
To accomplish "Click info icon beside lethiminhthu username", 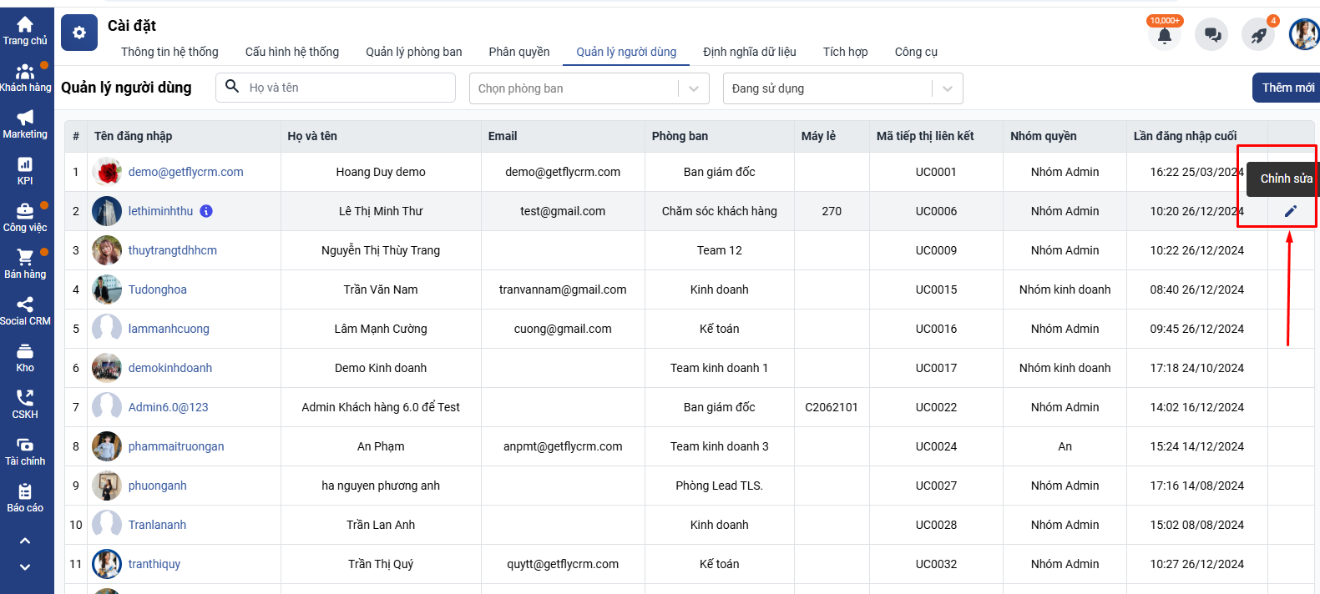I will pyautogui.click(x=206, y=211).
